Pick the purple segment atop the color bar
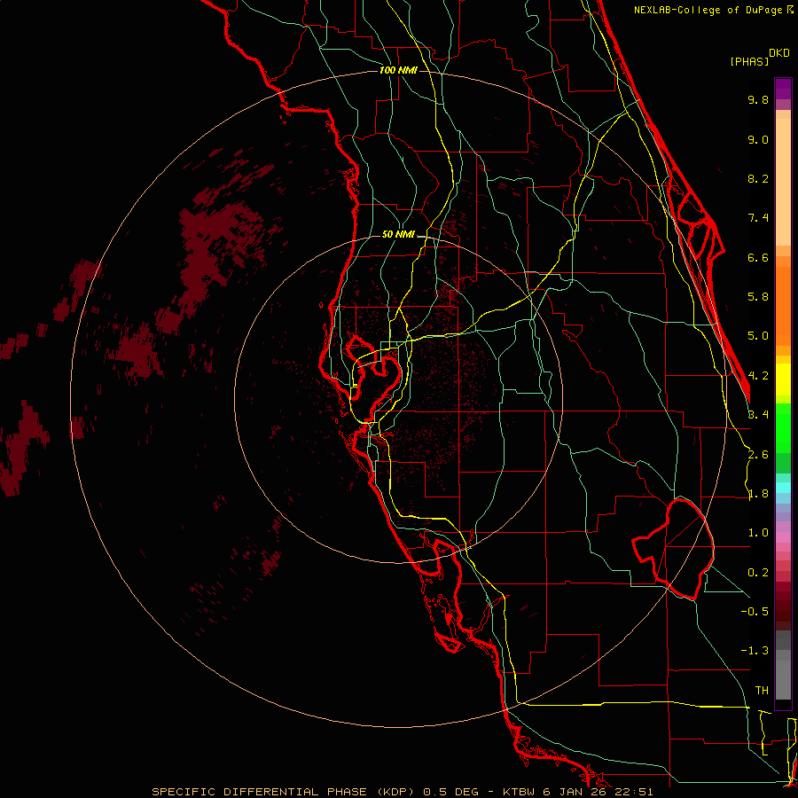The height and width of the screenshot is (798, 798). pos(783,89)
